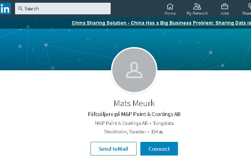Viewport: 251px width, 162px height.
Task: Click the LinkedIn logo
Action: [5, 9]
